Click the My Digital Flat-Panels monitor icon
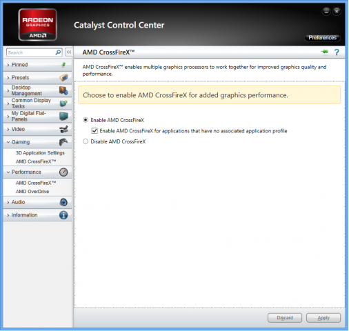Screen dimensions: 349x331 click(63, 117)
